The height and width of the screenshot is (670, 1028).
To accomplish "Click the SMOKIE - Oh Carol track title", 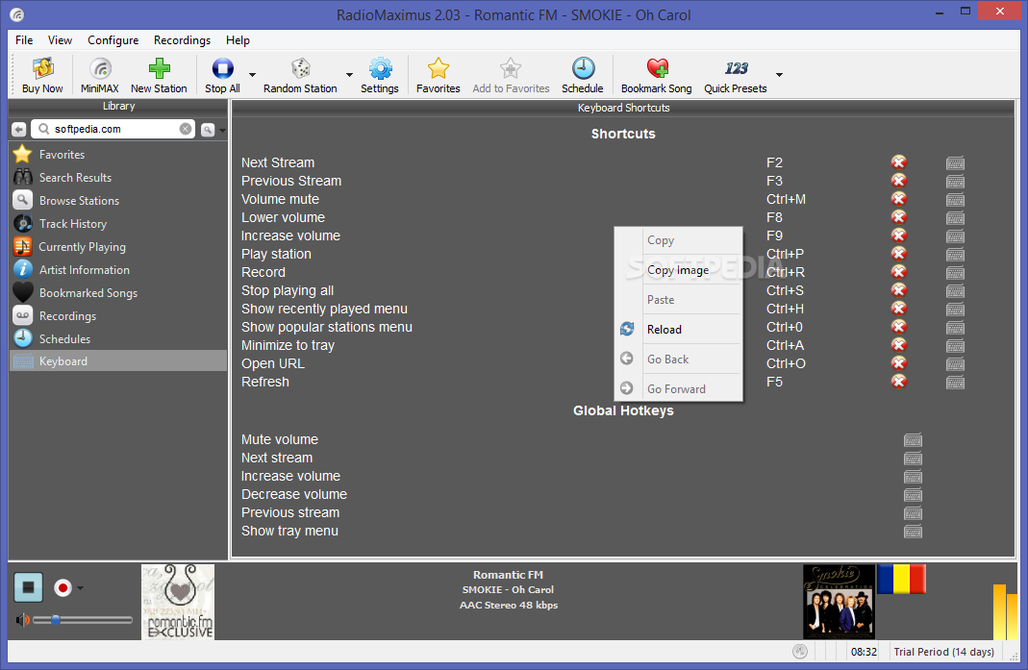I will click(x=508, y=589).
